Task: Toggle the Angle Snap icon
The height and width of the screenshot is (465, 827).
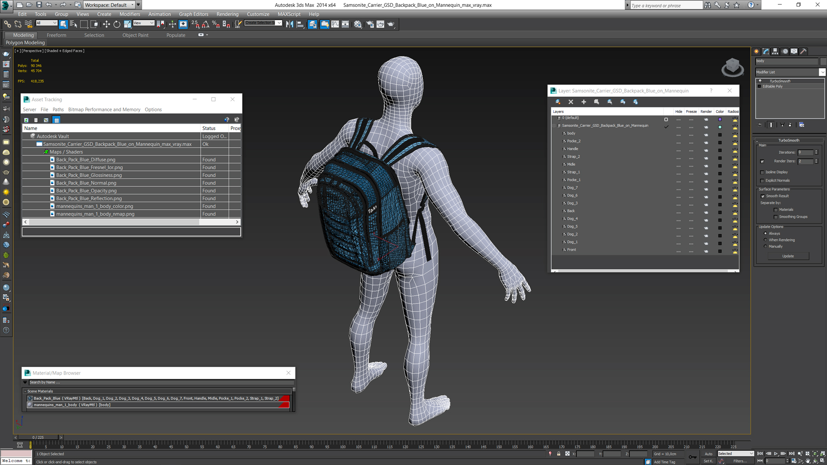Action: point(205,24)
